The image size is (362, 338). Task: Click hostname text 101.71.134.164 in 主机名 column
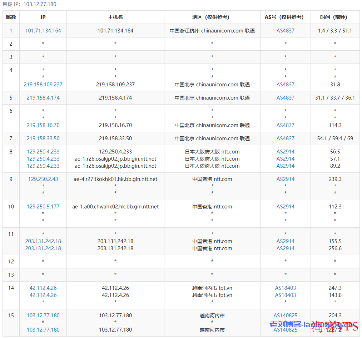point(115,31)
